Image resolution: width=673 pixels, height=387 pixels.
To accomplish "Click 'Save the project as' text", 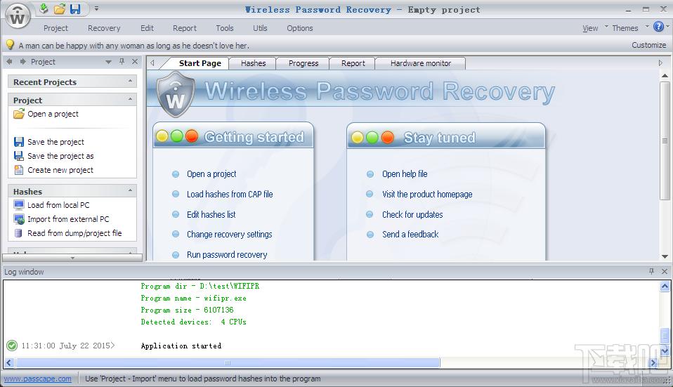I will 60,156.
